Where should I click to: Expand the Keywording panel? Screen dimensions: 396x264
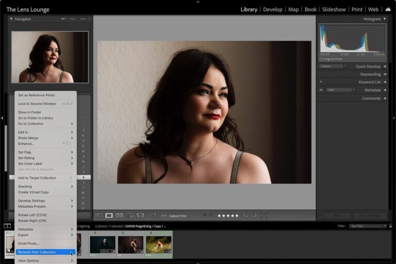pos(385,74)
